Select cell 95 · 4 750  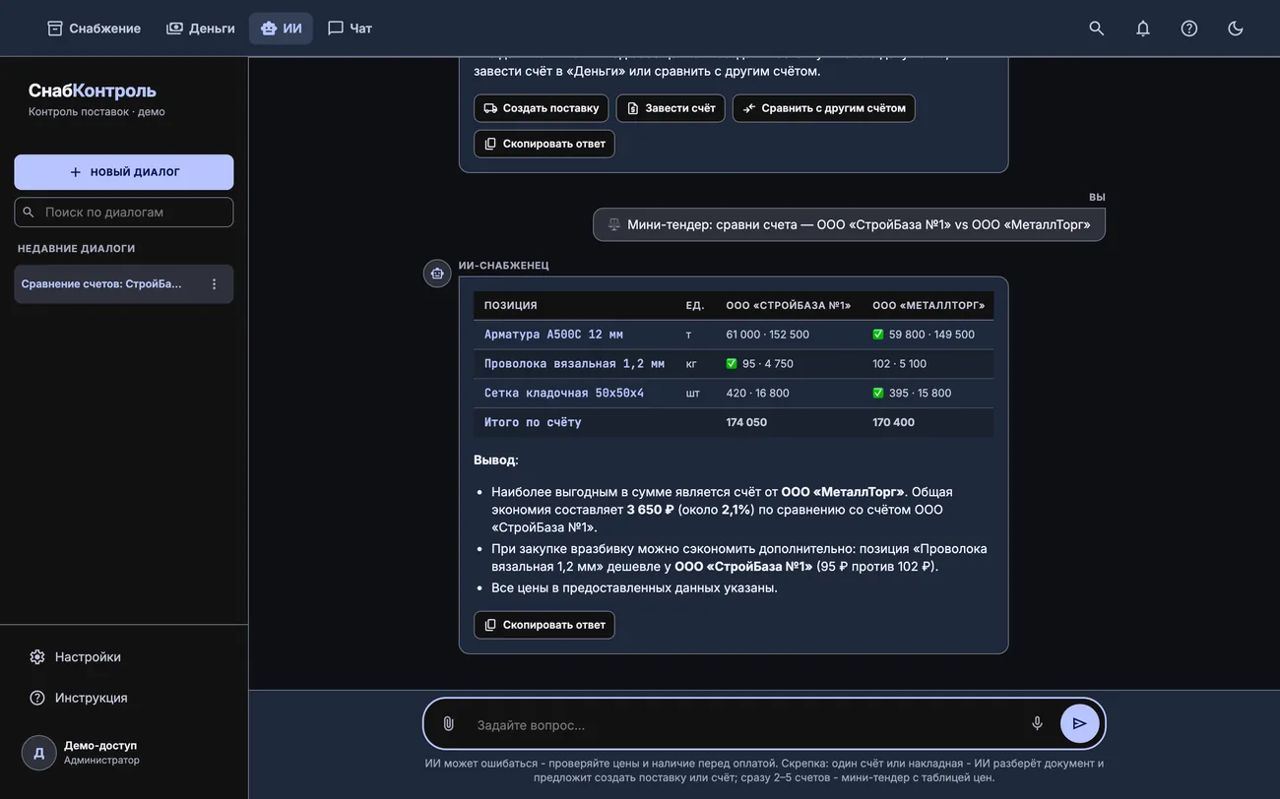tap(759, 364)
